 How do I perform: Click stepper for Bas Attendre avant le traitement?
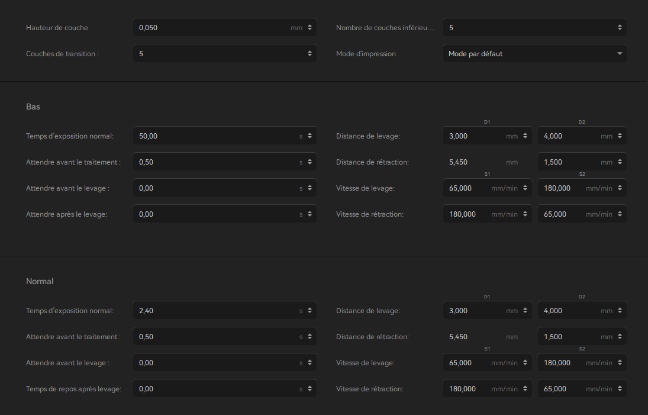(x=310, y=162)
